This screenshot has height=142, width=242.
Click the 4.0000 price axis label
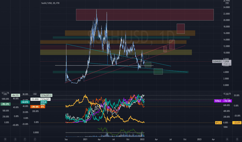click(x=226, y=72)
